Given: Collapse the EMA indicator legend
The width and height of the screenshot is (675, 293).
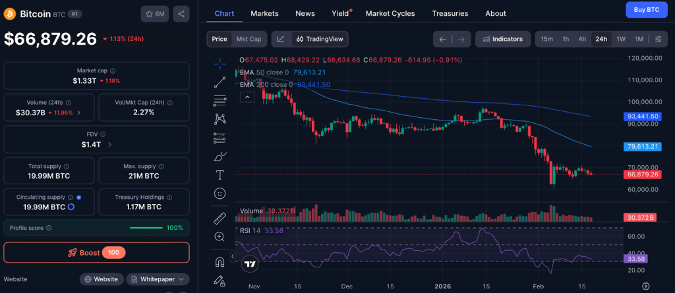Looking at the screenshot, I should click(x=248, y=97).
